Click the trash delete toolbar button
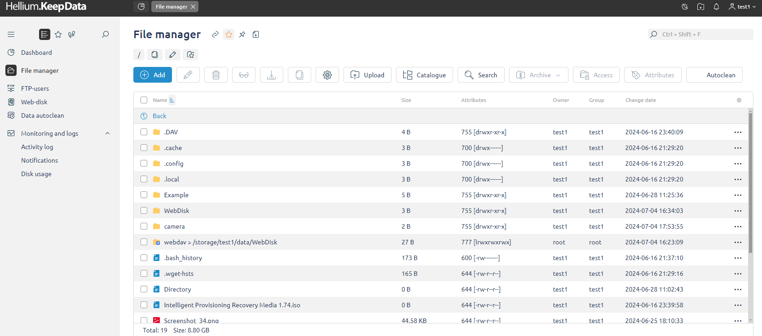 click(x=216, y=75)
